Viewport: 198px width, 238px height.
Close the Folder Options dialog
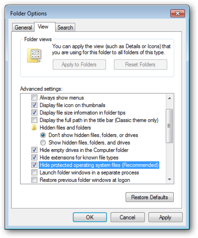178,13
